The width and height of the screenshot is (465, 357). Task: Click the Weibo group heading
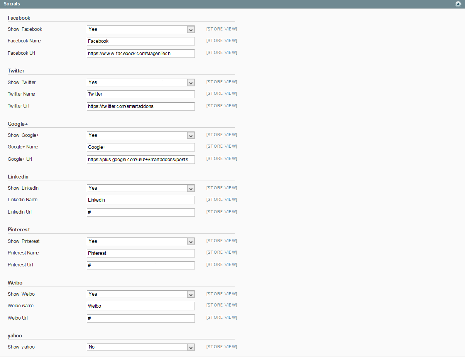click(x=15, y=283)
